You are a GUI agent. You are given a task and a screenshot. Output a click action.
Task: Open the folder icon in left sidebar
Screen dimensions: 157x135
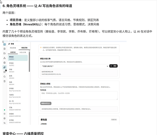tap(5, 53)
